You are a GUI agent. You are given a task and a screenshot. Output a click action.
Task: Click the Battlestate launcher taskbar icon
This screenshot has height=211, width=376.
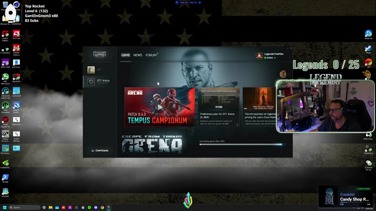point(109,207)
